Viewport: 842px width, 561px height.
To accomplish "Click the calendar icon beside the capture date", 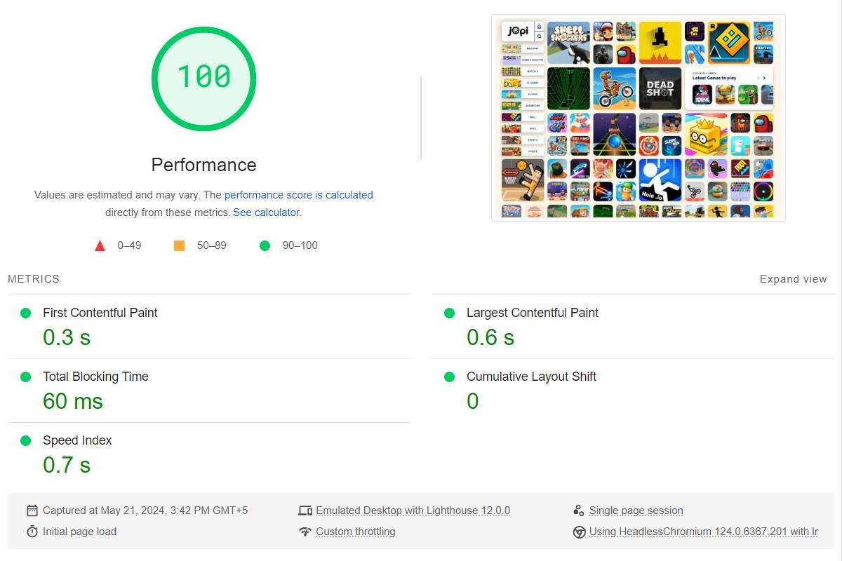I will pos(32,510).
